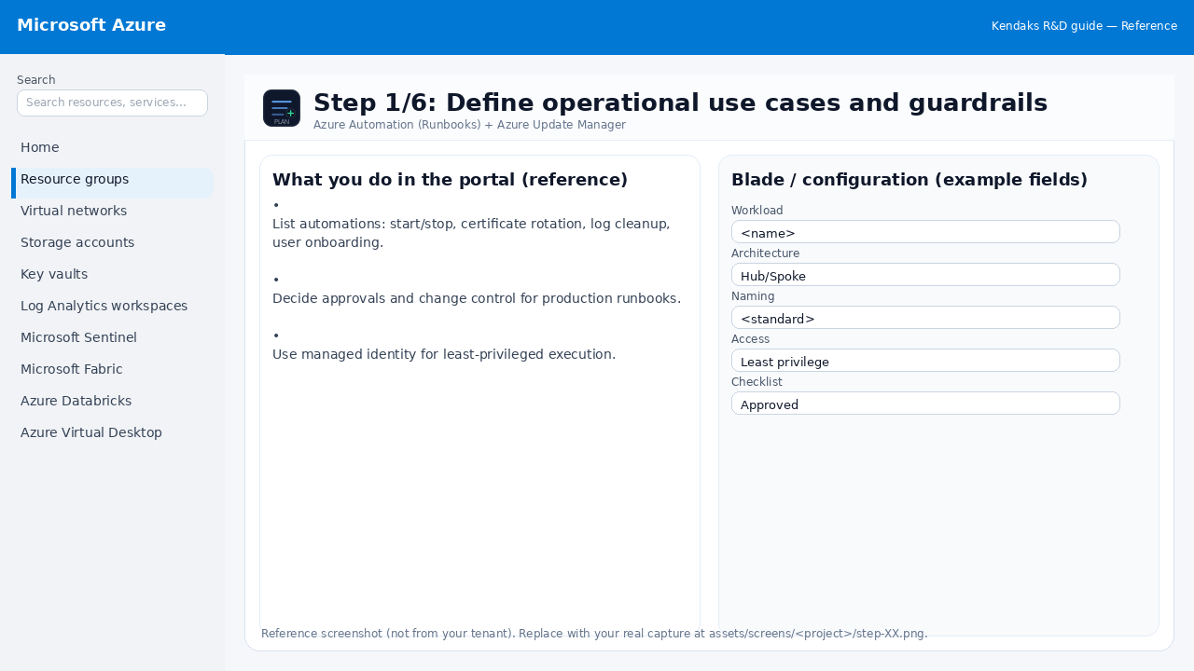Click the Workload field label

(757, 211)
